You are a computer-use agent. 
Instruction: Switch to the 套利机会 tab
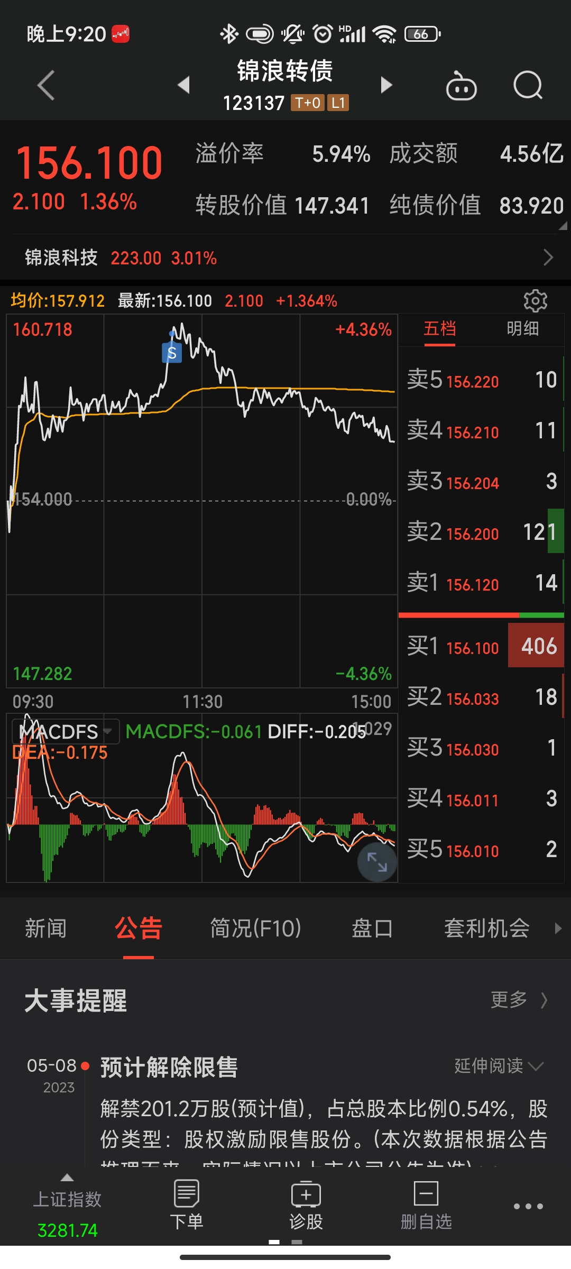(x=486, y=928)
